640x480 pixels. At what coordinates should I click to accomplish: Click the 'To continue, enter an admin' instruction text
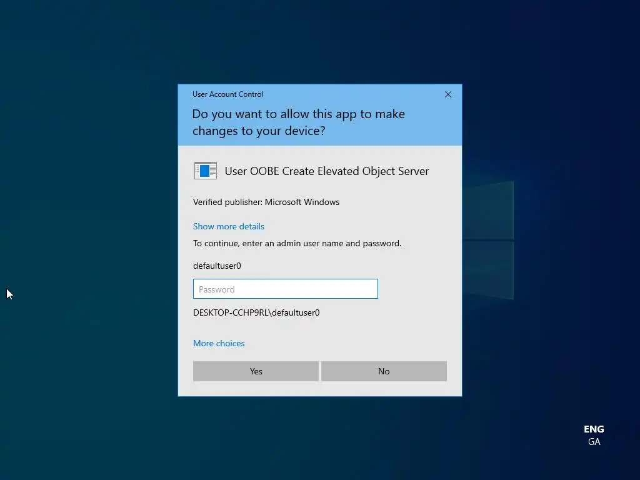(x=297, y=243)
